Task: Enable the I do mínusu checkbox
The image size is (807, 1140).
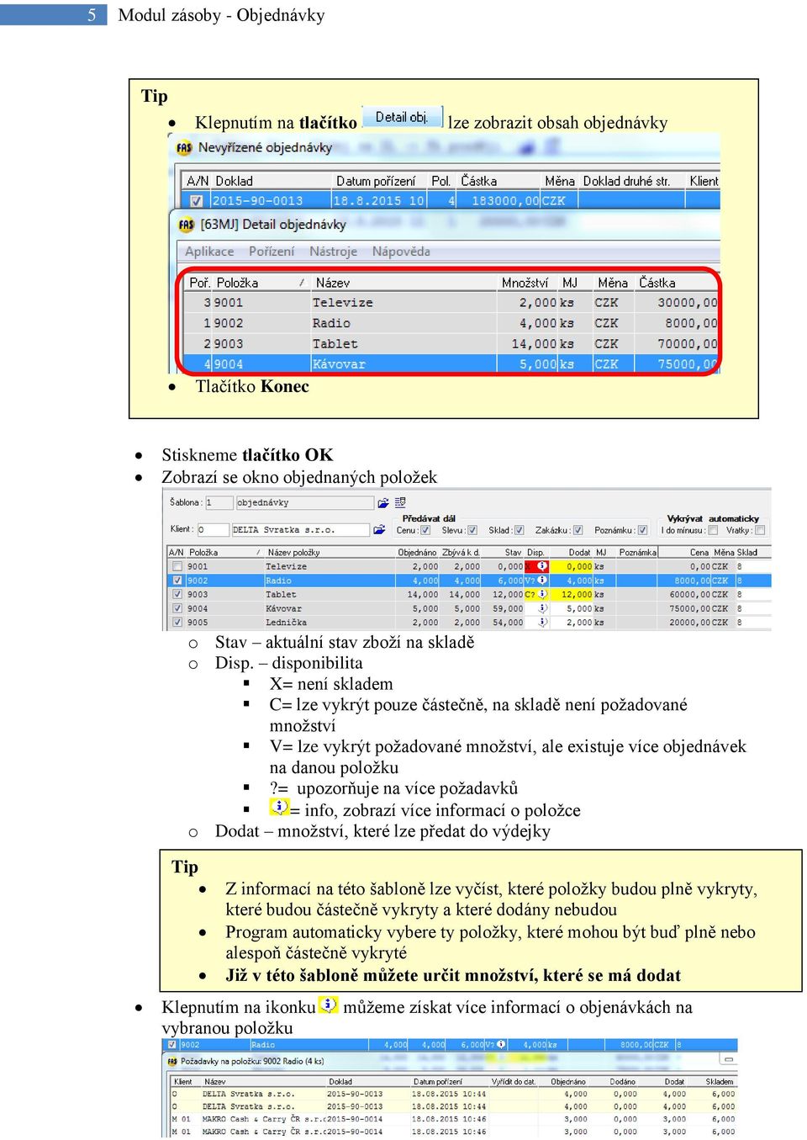Action: (713, 530)
